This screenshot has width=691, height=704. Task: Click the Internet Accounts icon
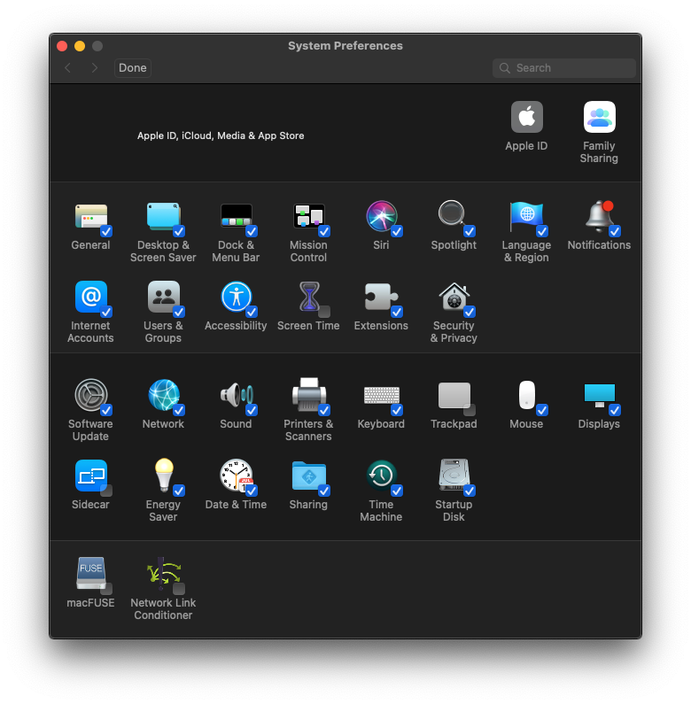(x=90, y=297)
